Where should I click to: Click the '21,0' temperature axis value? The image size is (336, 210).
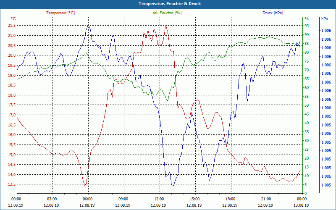(12, 36)
